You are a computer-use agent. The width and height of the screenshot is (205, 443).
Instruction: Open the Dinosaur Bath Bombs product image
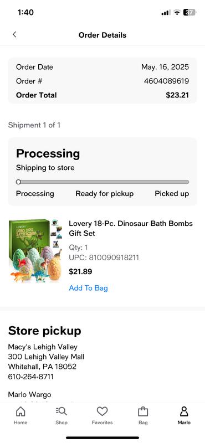point(35,250)
